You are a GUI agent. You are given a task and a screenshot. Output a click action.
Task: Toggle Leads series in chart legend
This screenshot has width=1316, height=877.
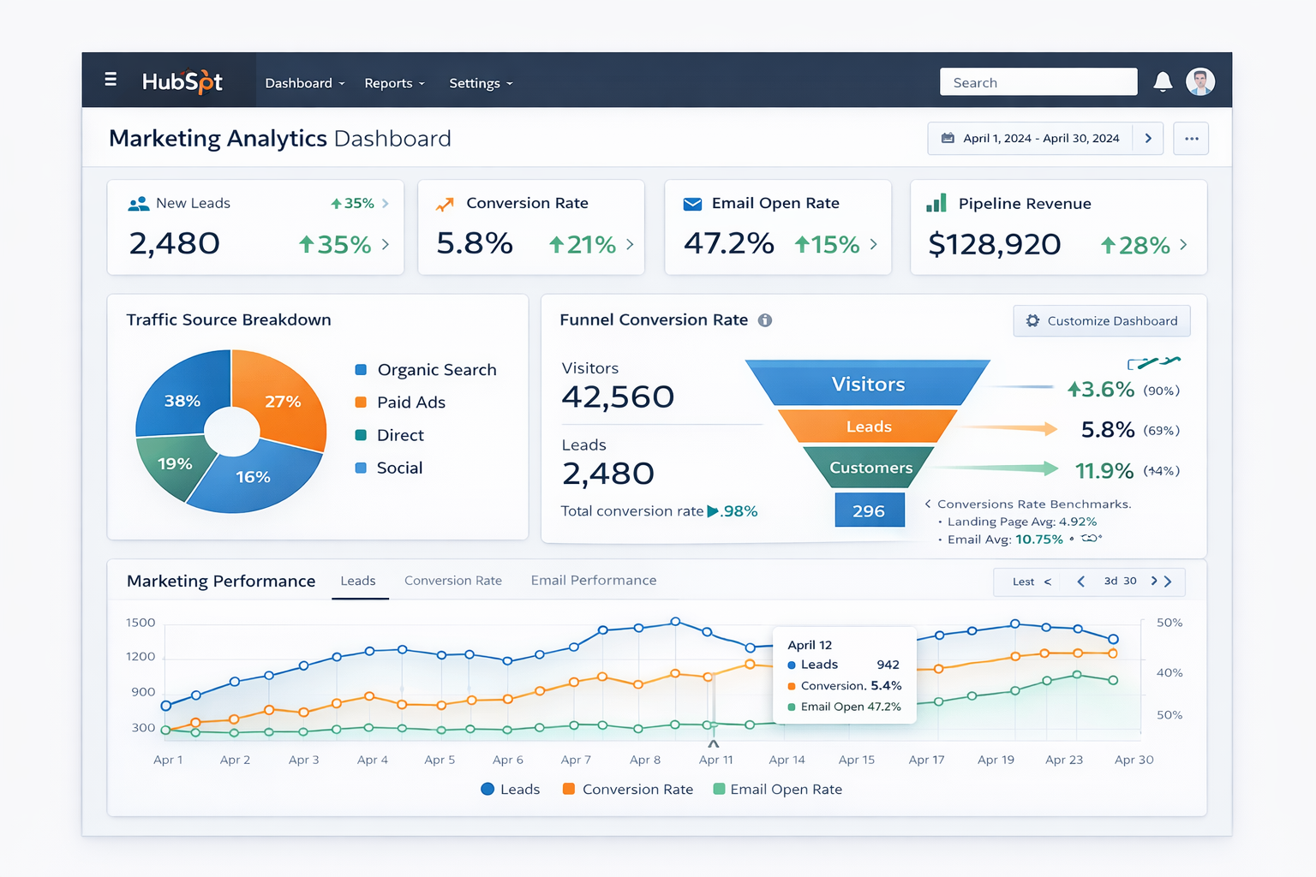point(511,789)
